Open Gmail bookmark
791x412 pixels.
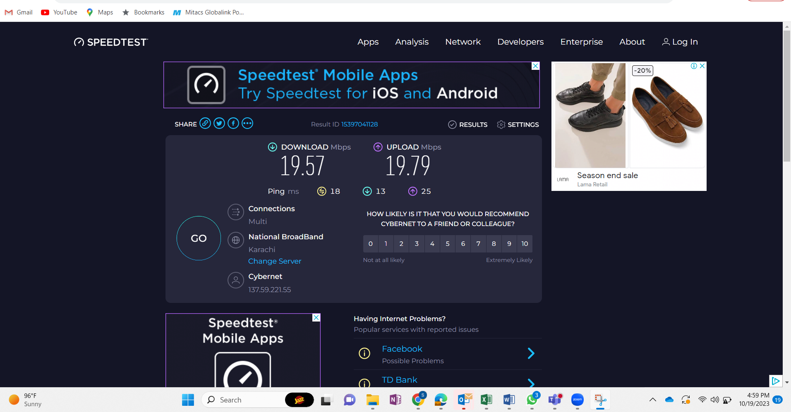19,12
